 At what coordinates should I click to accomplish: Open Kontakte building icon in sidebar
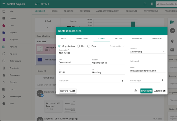pyautogui.click(x=4, y=47)
